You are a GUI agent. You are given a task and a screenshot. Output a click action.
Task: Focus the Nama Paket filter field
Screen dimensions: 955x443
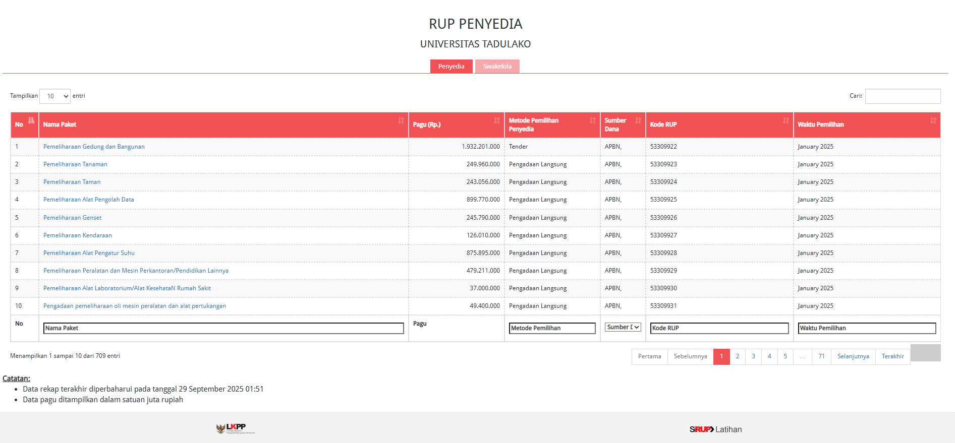[223, 328]
